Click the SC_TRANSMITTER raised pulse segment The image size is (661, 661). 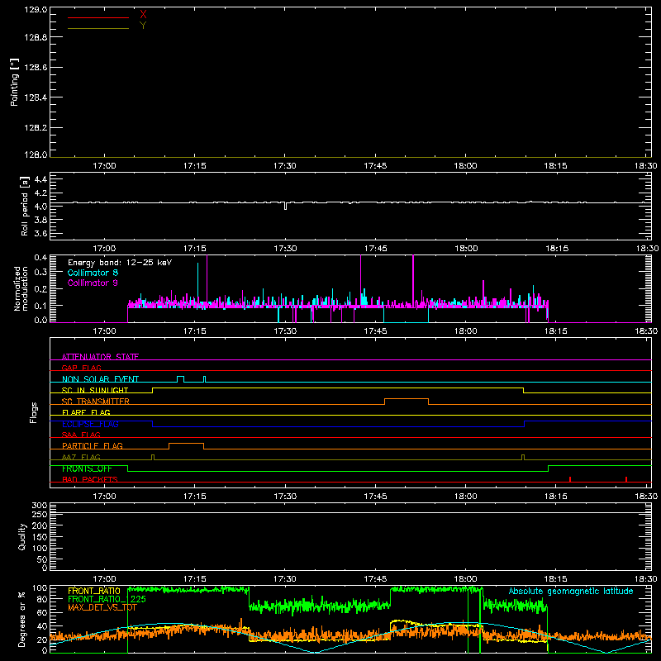tap(407, 399)
